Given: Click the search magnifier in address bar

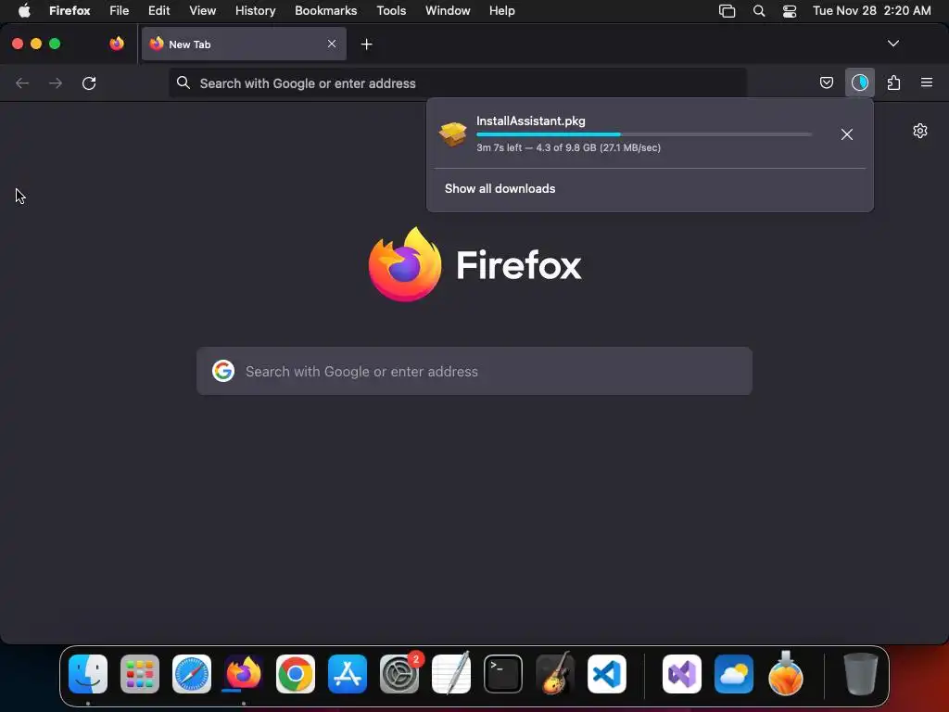Looking at the screenshot, I should click(x=183, y=83).
